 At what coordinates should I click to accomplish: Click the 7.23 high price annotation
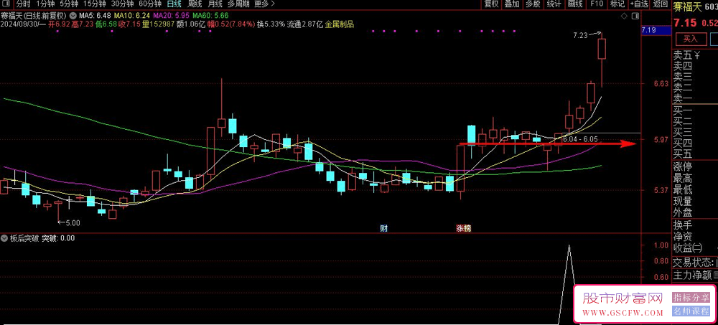click(x=580, y=34)
